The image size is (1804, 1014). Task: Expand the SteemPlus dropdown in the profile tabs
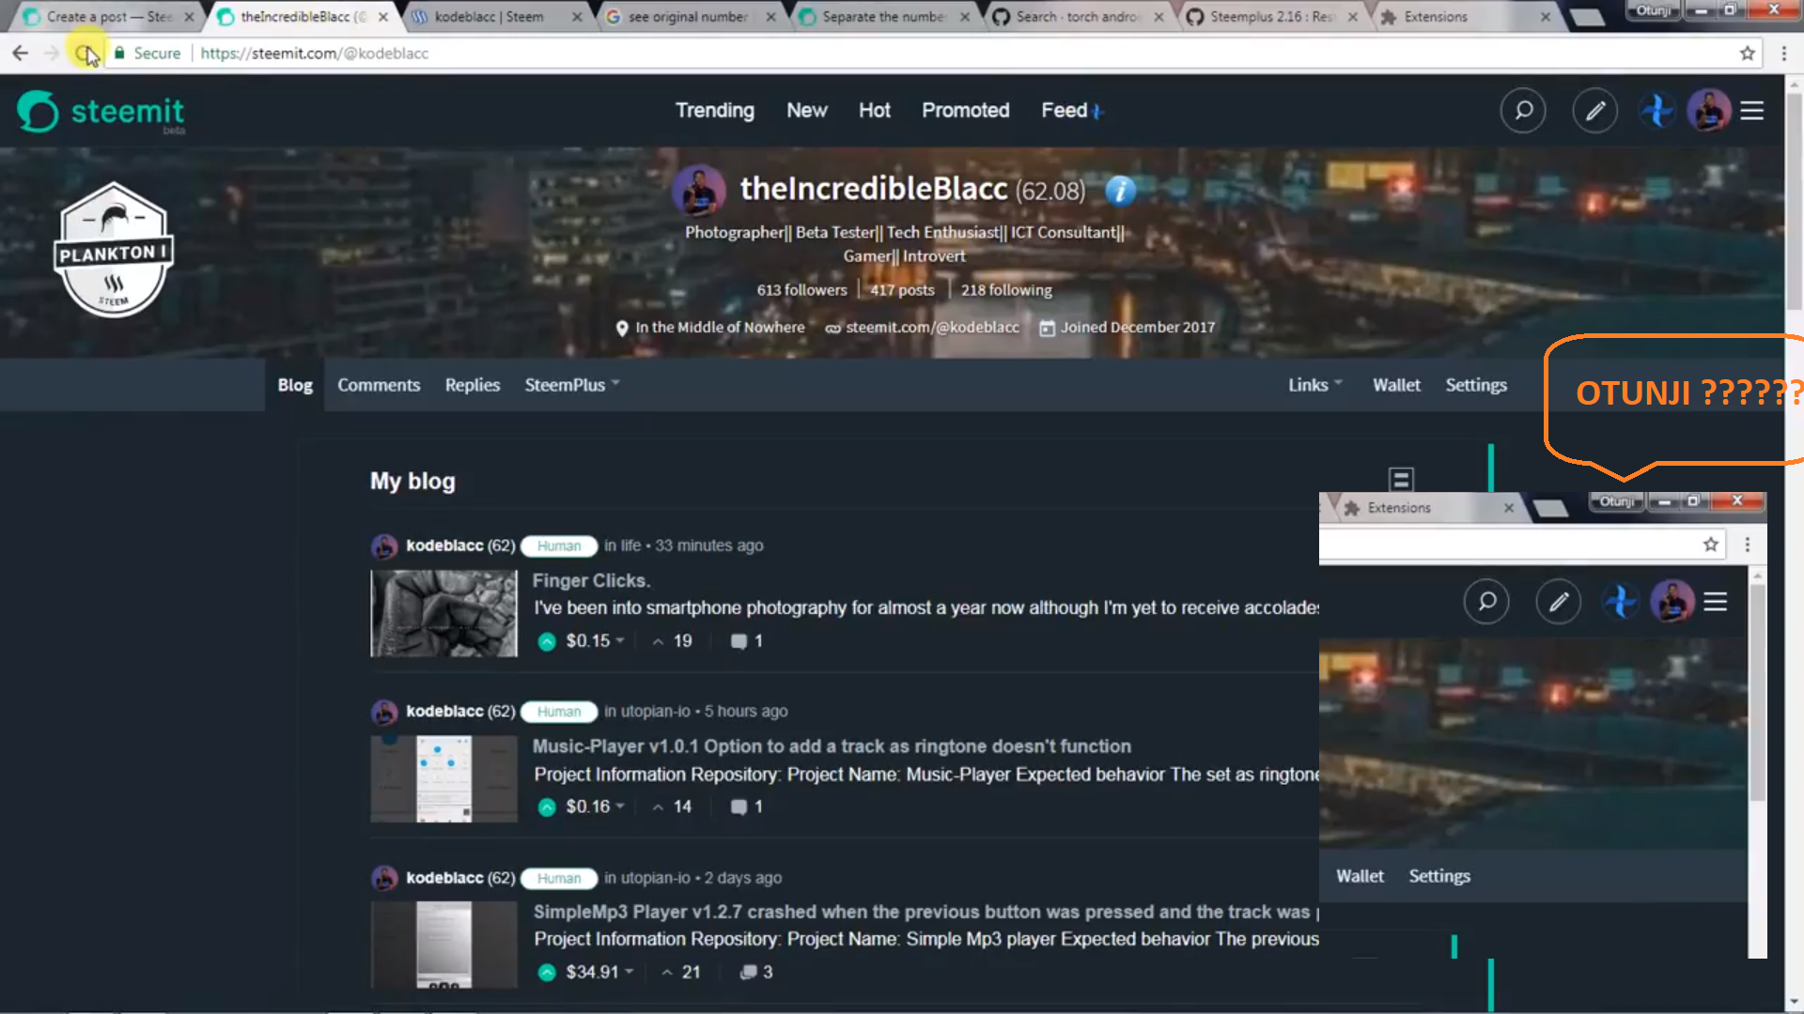click(571, 384)
